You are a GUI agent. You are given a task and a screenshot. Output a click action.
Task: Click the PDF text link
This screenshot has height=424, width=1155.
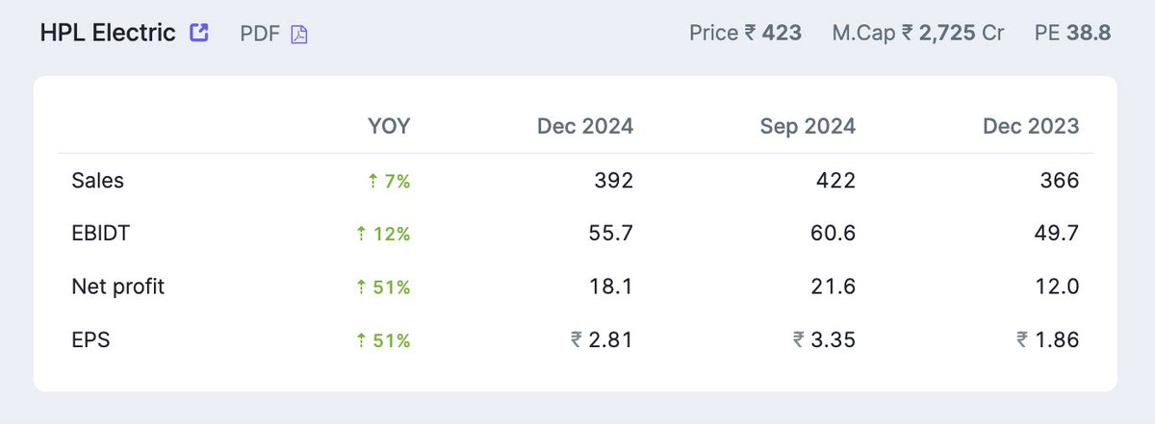tap(260, 34)
